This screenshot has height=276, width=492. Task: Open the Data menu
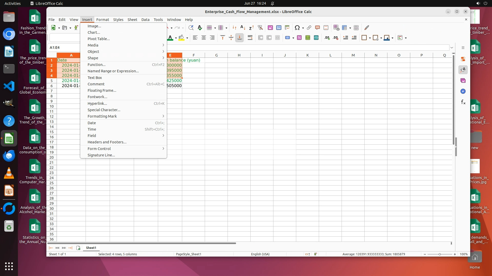pos(145,20)
